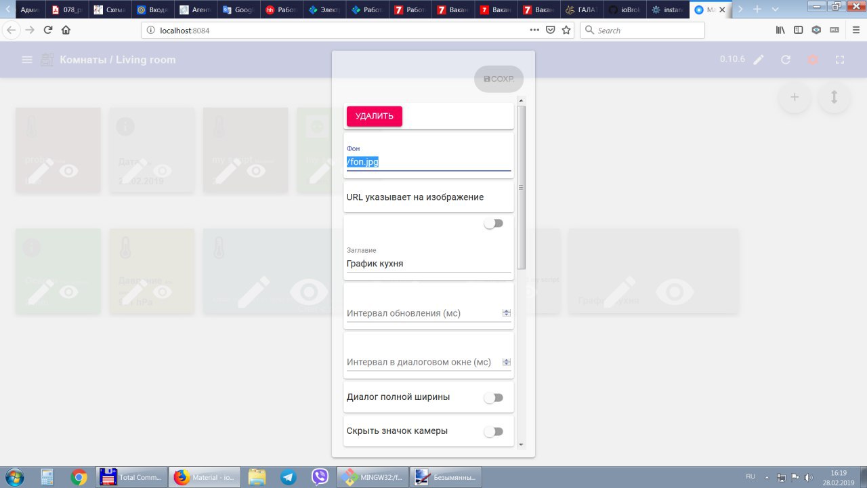Bookmark the page with the star icon
867x488 pixels.
(566, 30)
